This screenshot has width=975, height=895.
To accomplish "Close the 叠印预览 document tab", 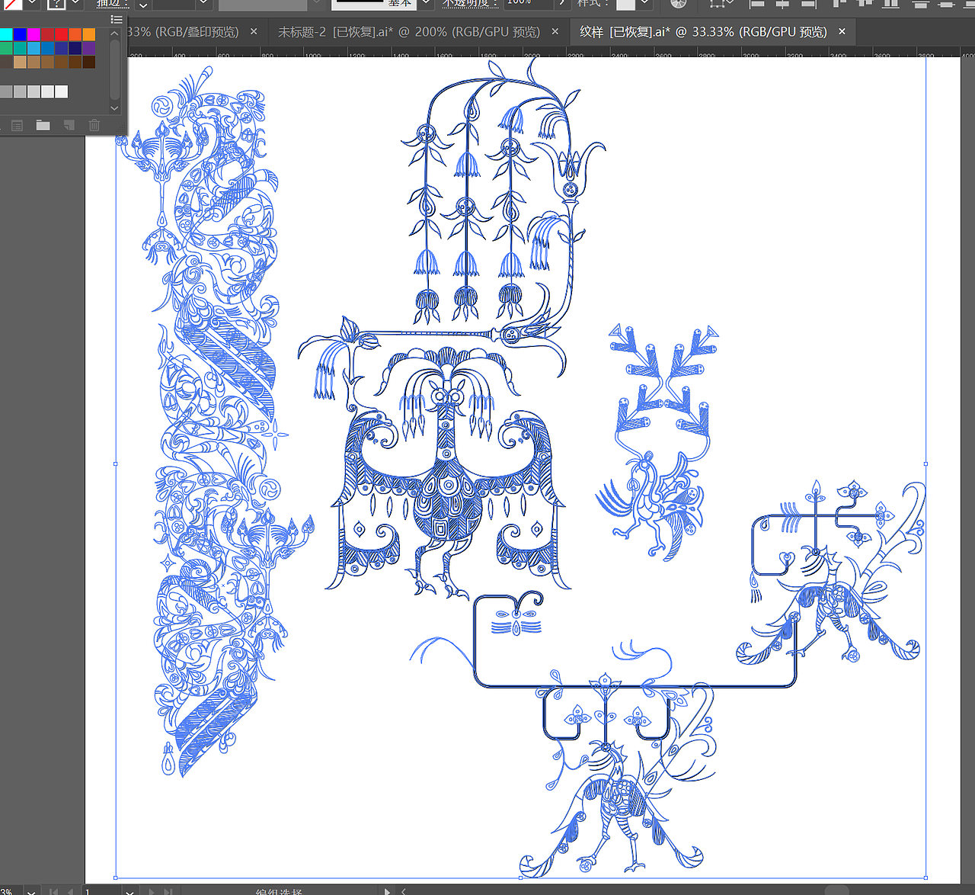I will [254, 31].
